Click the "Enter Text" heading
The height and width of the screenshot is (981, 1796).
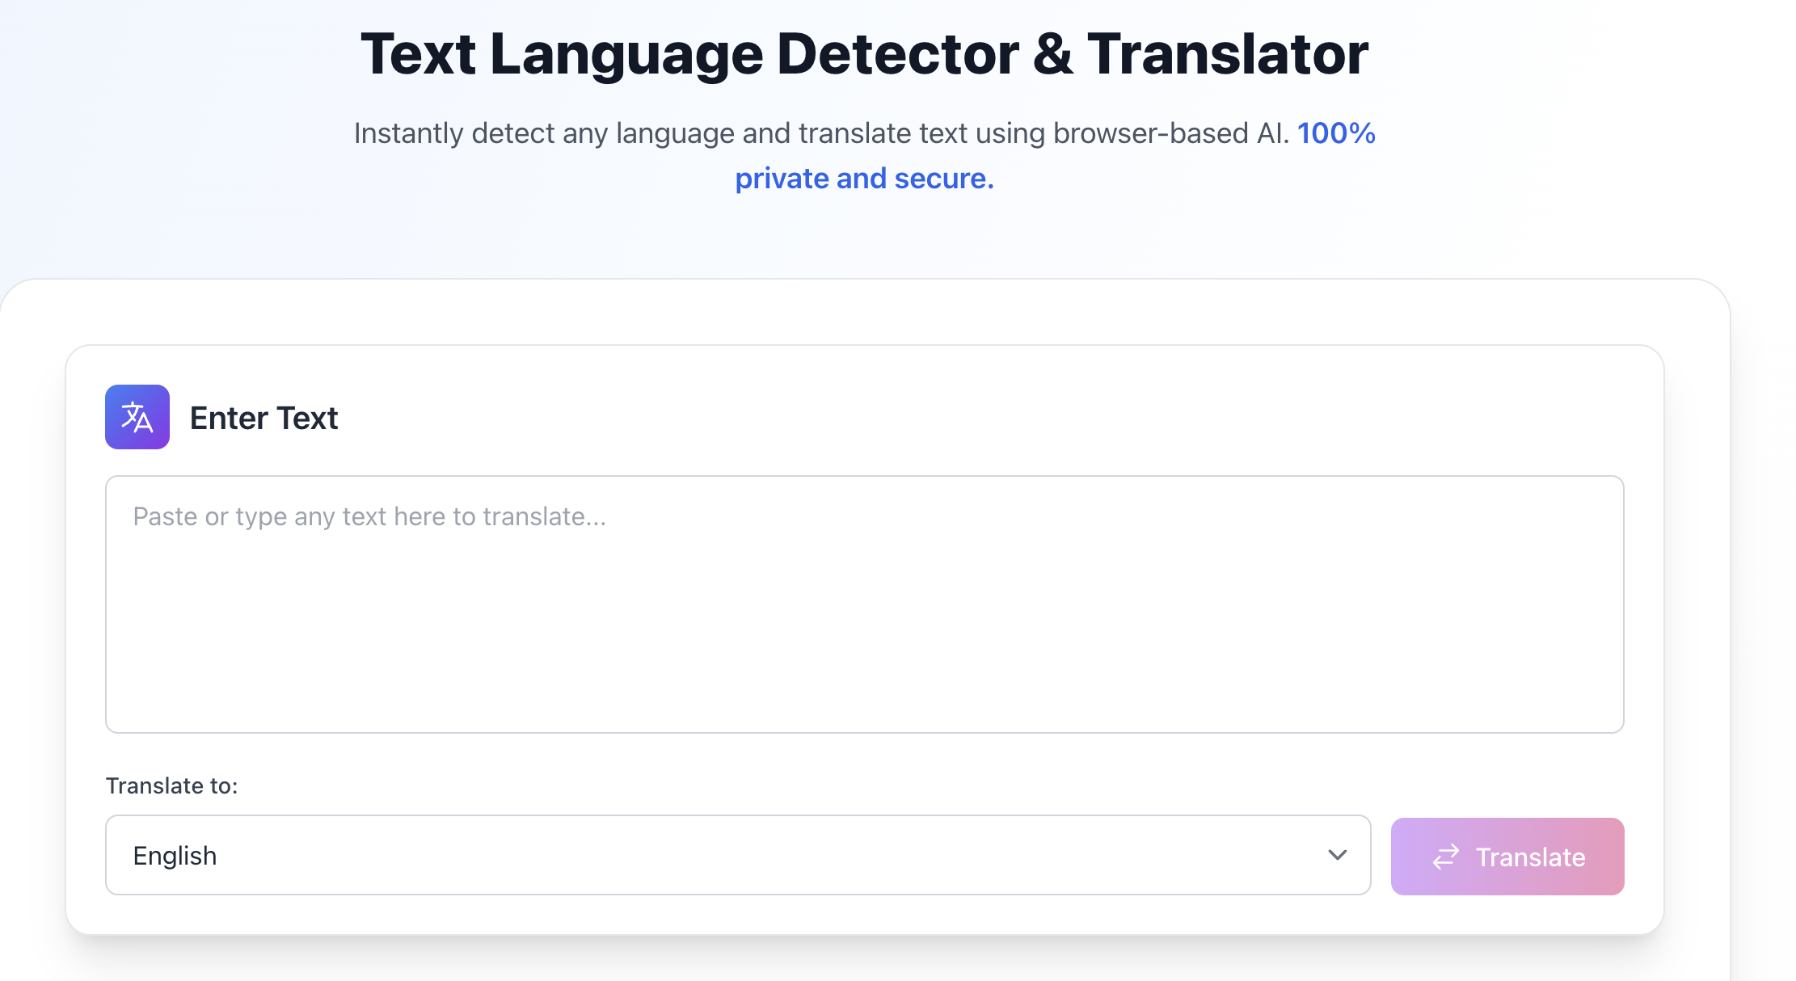pyautogui.click(x=263, y=417)
